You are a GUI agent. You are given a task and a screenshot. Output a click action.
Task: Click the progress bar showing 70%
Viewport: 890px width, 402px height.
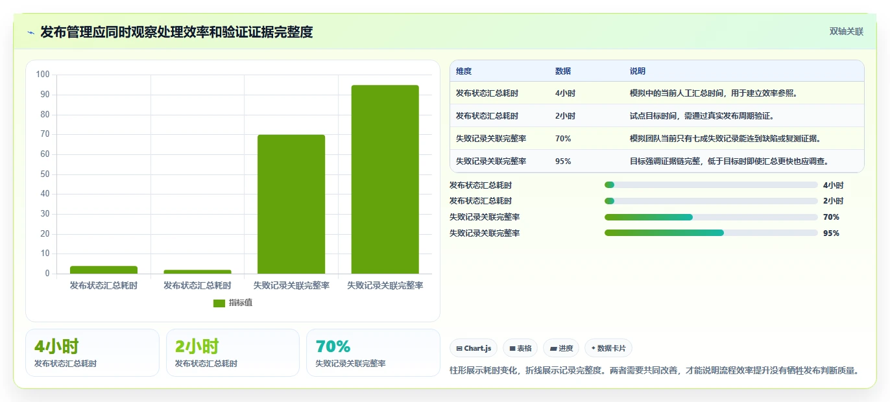pos(711,217)
